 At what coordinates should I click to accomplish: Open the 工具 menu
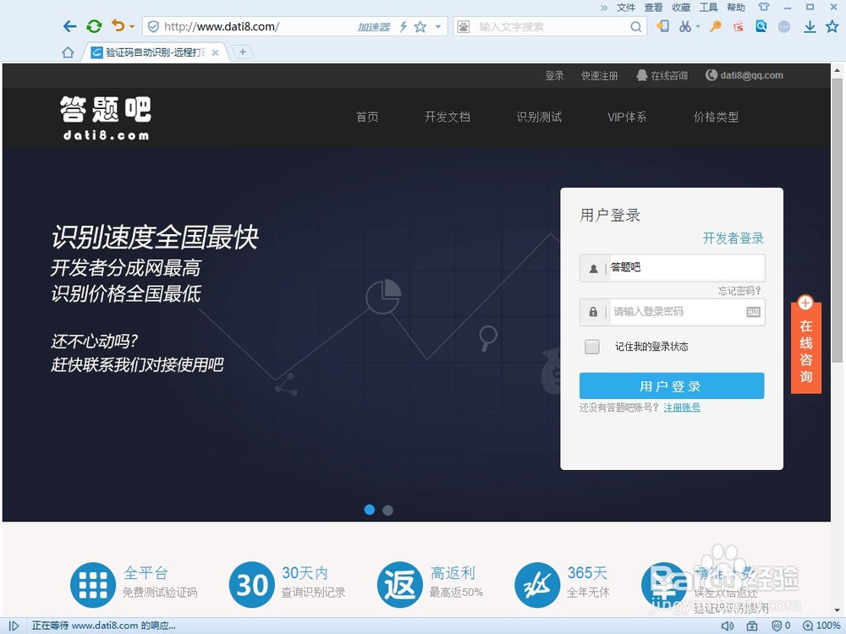[x=709, y=7]
